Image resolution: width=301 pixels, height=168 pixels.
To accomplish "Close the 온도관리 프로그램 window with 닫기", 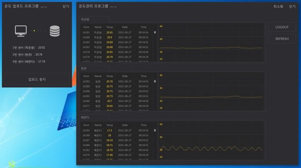I will 292,6.
